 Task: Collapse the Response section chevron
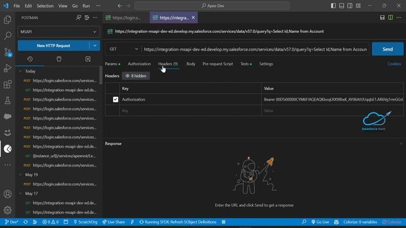[401, 144]
